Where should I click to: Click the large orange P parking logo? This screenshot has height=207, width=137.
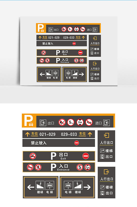[29, 120]
